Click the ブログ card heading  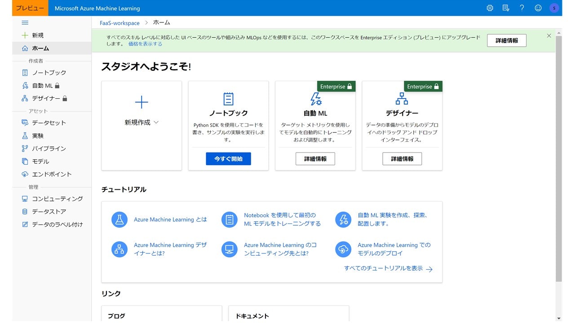tap(116, 316)
